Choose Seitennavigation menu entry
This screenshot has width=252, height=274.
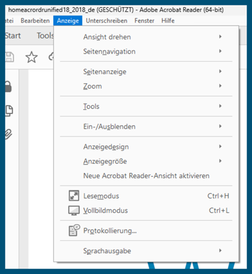point(146,51)
